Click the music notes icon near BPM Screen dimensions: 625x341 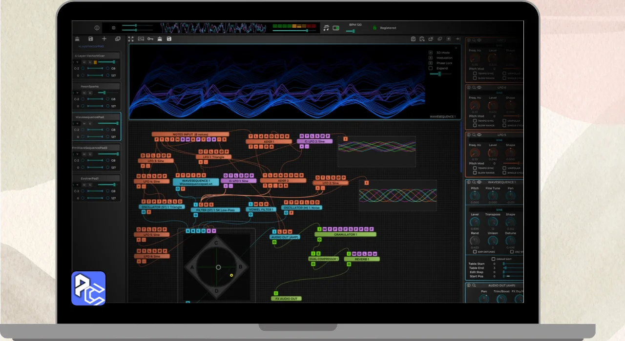(326, 28)
